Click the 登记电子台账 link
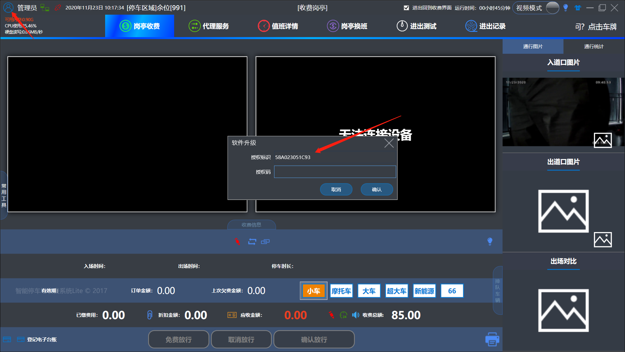This screenshot has height=352, width=625. [x=42, y=339]
